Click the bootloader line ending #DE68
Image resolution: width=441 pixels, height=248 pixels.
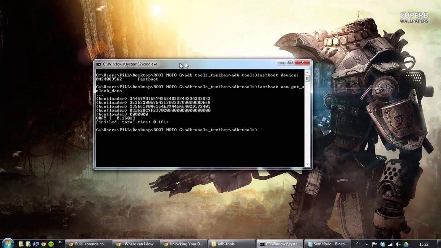coord(153,103)
